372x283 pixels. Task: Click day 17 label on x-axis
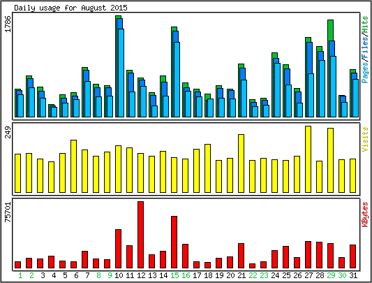tap(197, 275)
